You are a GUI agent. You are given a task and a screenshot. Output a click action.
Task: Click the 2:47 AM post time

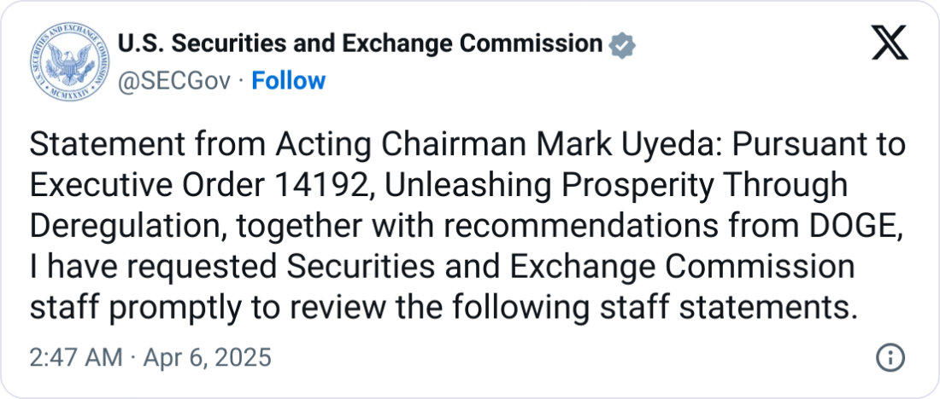[76, 356]
